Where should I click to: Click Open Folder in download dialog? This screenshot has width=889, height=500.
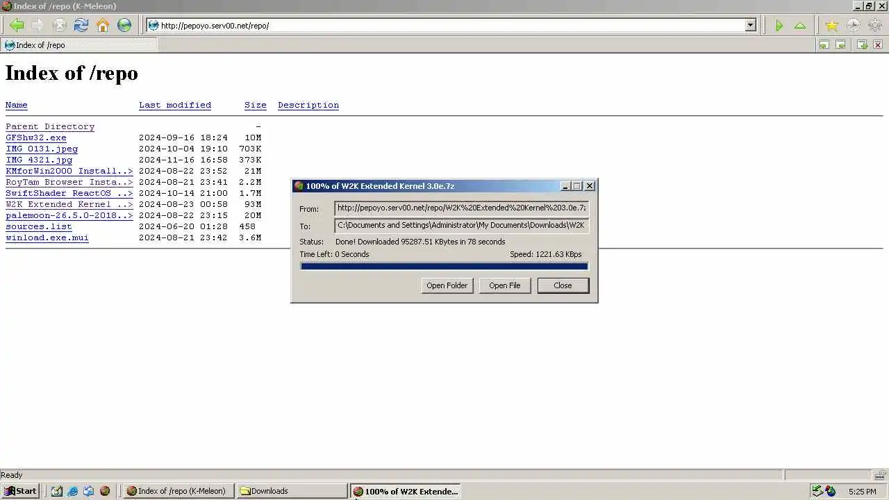point(447,285)
